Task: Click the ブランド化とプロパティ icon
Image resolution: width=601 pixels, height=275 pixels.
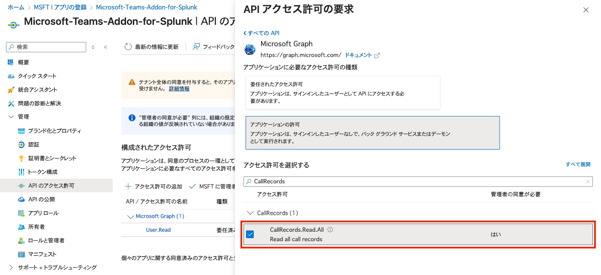Action: (21, 131)
